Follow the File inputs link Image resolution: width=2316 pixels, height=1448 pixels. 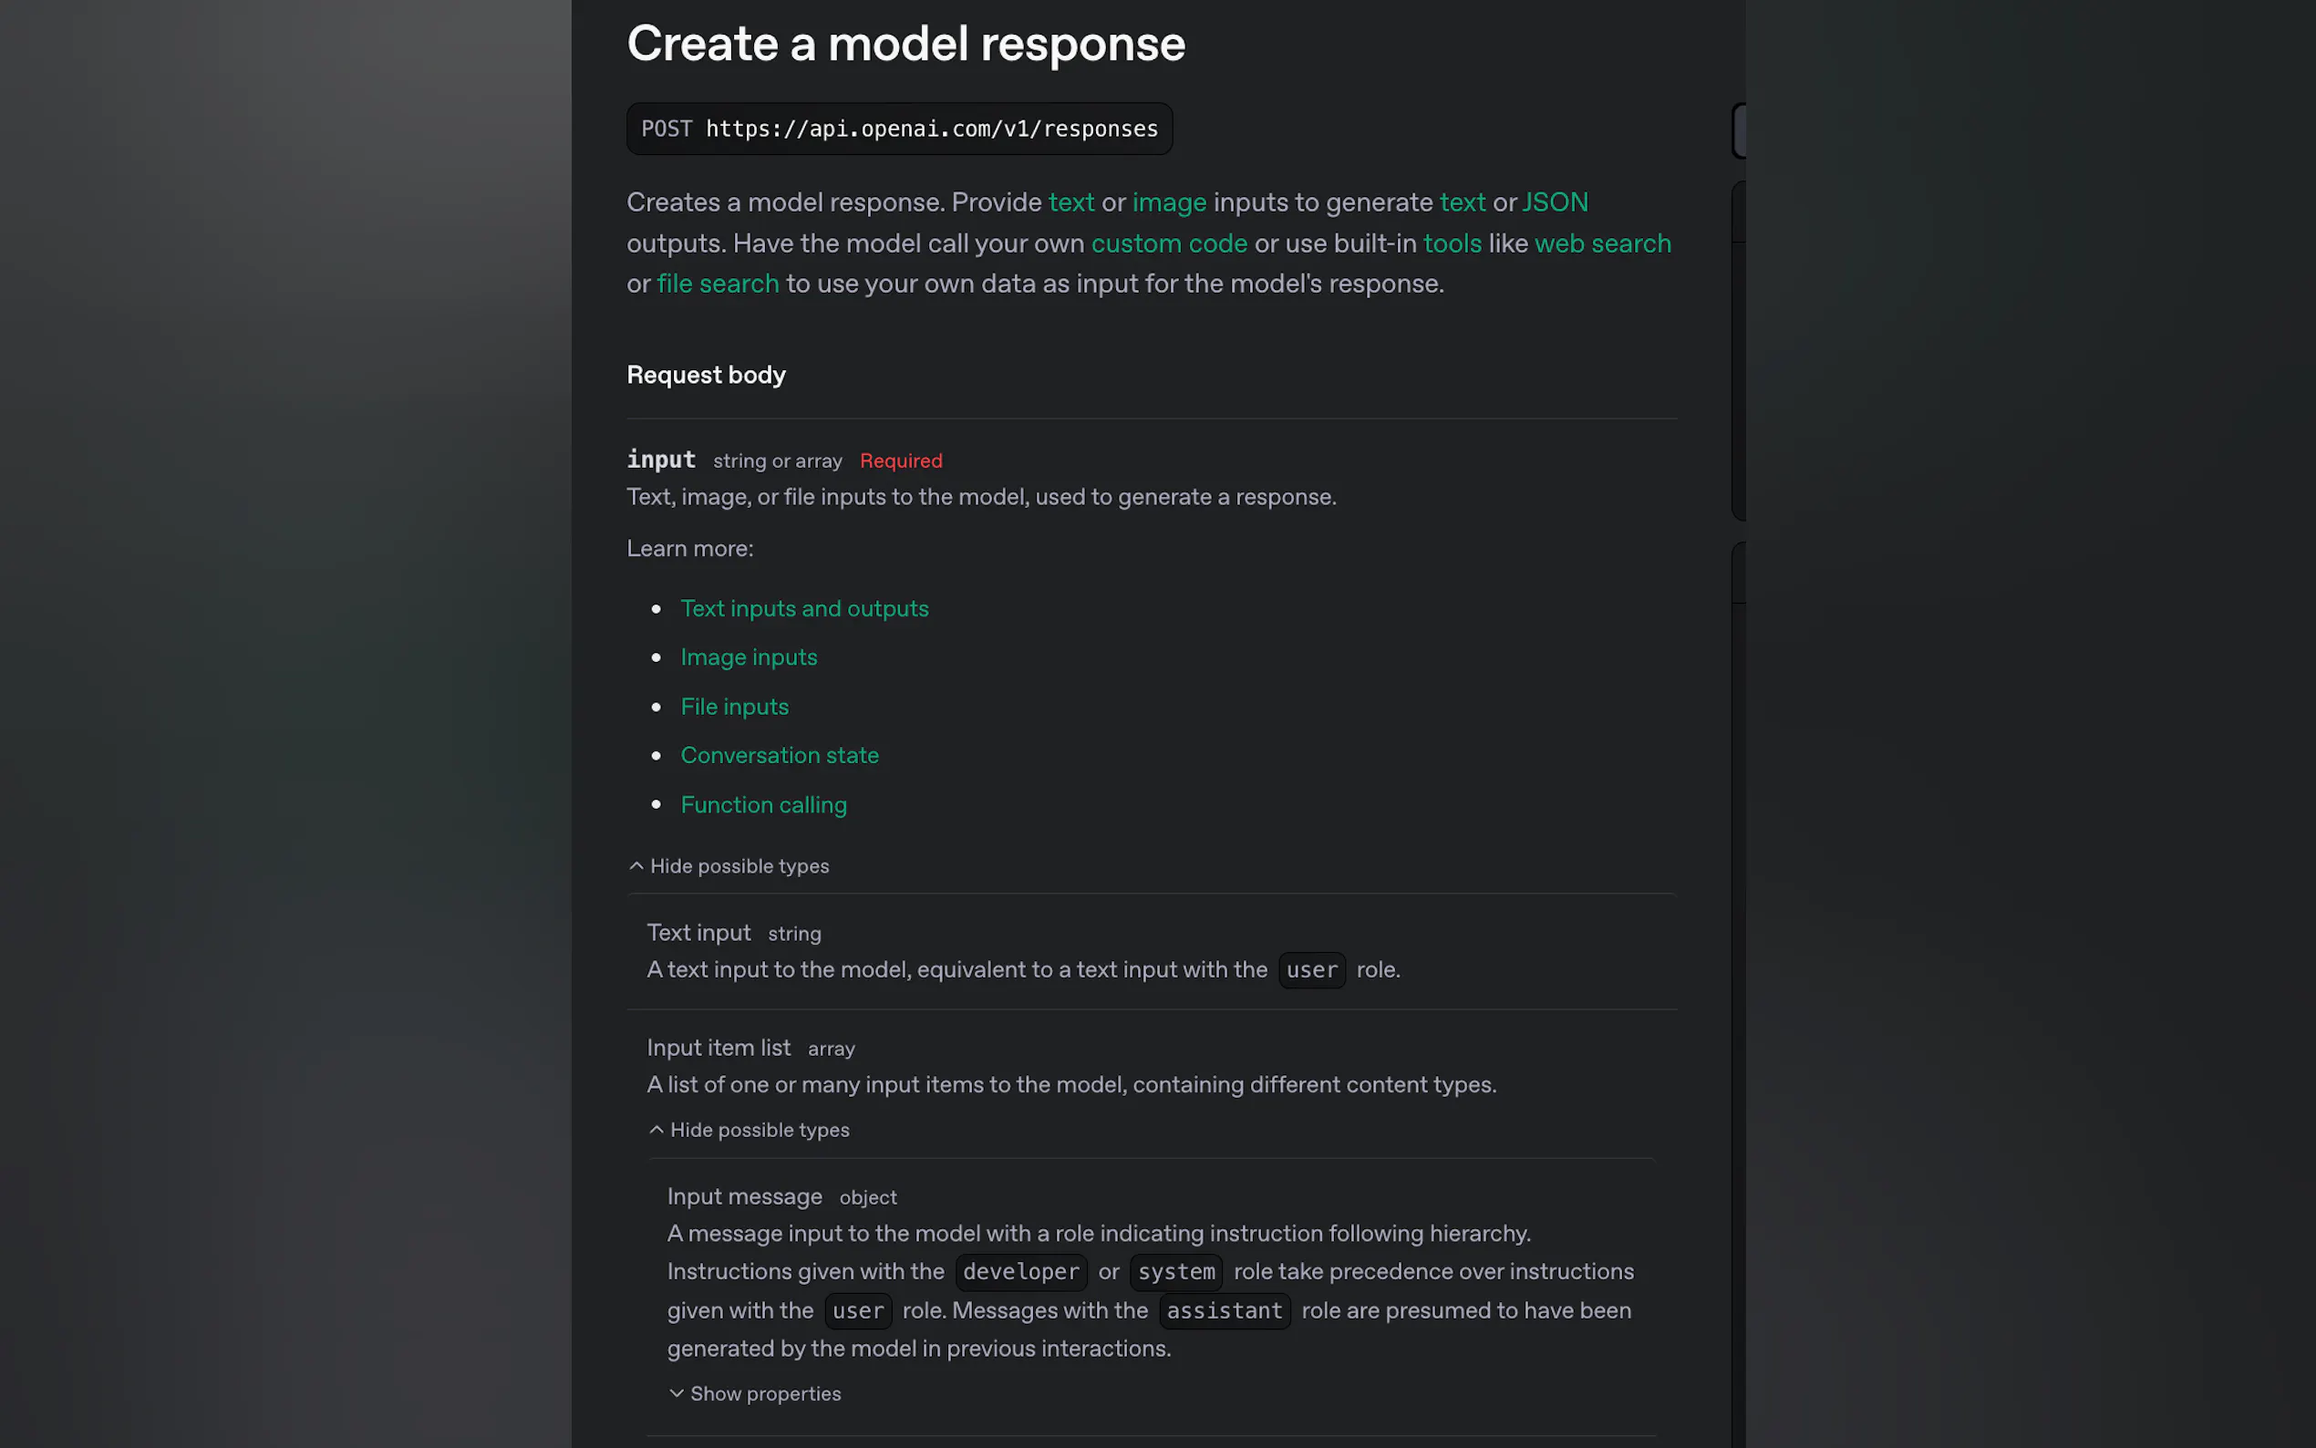tap(734, 707)
